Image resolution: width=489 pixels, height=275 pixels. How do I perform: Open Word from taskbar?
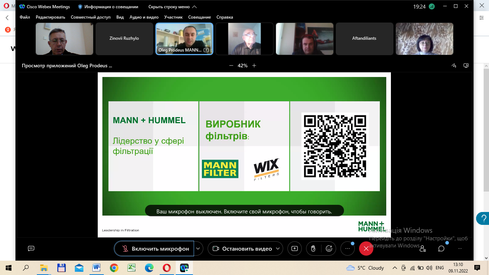point(96,268)
